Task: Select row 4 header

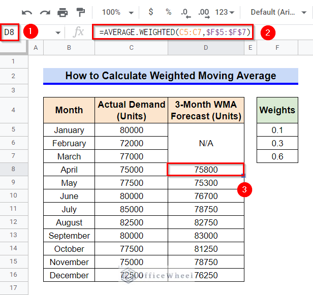Action: coord(13,110)
